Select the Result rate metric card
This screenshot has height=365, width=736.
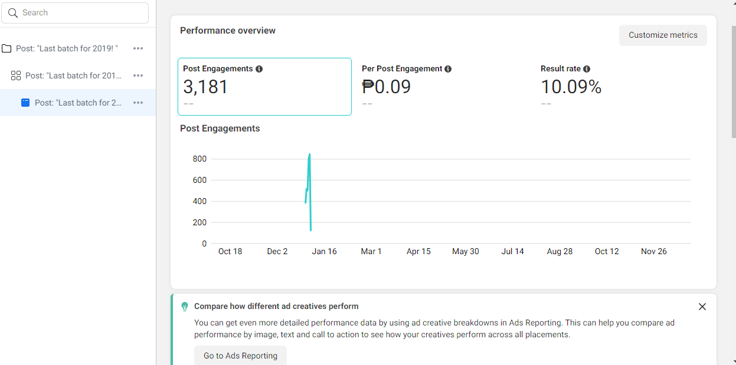click(620, 87)
